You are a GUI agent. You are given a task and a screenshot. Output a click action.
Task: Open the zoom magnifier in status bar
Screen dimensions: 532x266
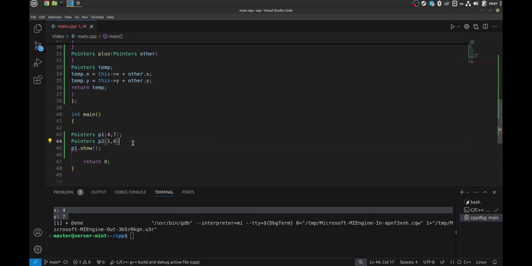(361, 262)
